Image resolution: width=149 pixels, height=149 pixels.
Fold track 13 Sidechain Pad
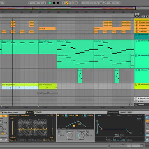click(136, 41)
